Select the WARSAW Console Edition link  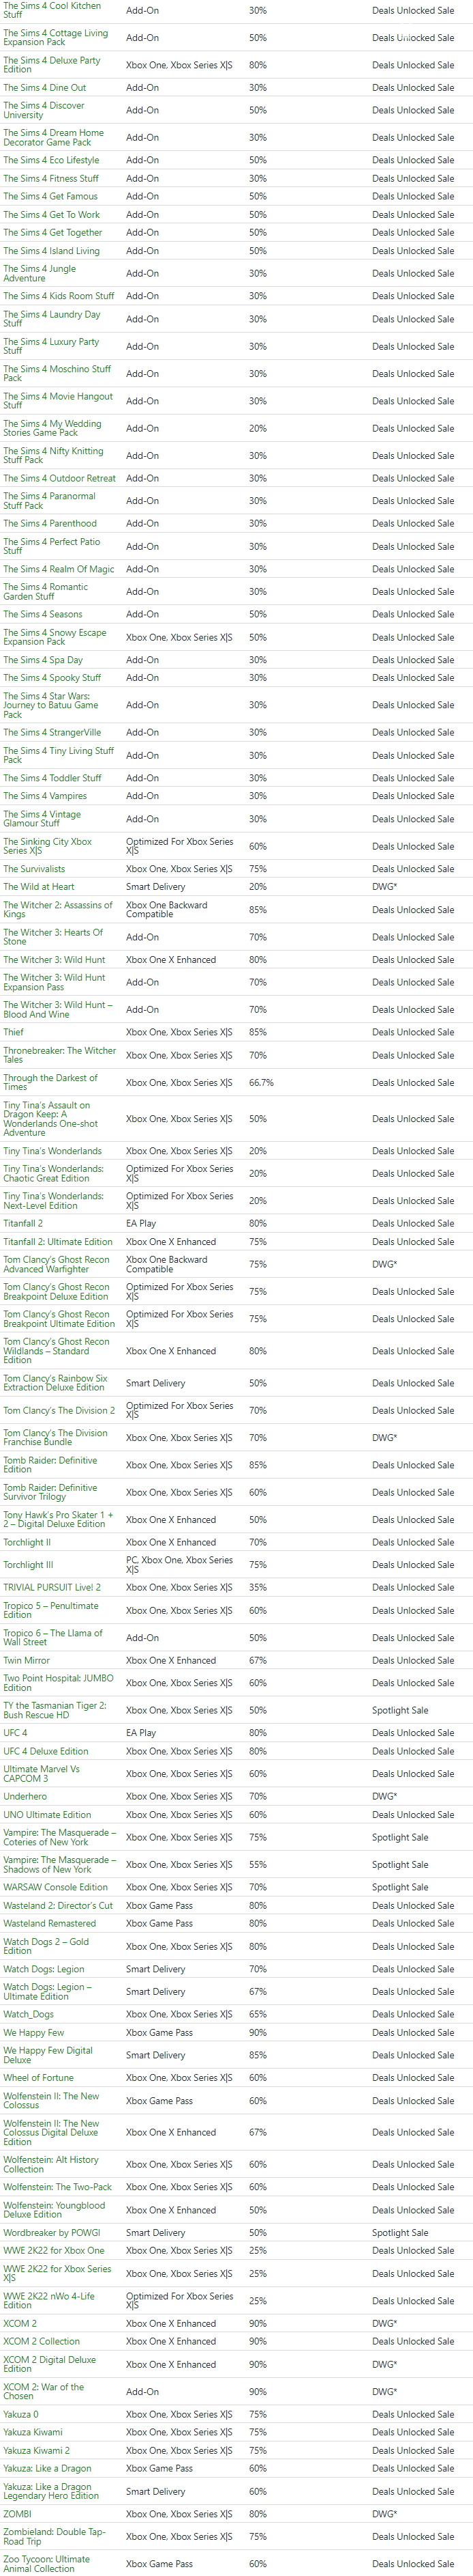55,1887
